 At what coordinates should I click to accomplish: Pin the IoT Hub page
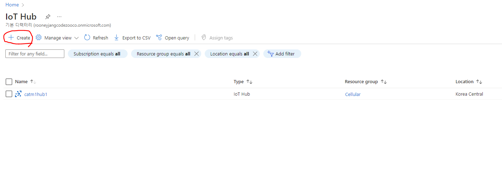[x=48, y=17]
